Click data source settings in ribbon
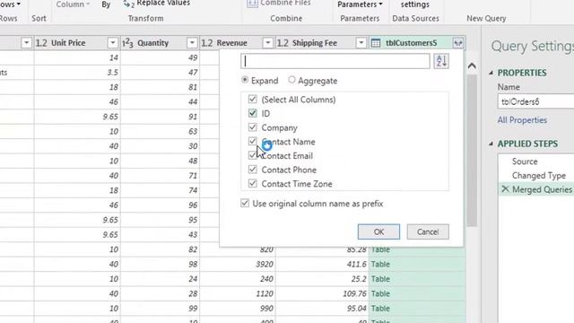The width and height of the screenshot is (574, 323). 414,4
